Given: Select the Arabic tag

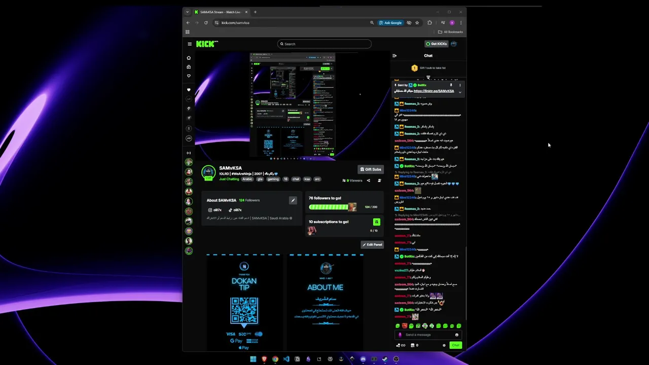Looking at the screenshot, I should pos(247,179).
